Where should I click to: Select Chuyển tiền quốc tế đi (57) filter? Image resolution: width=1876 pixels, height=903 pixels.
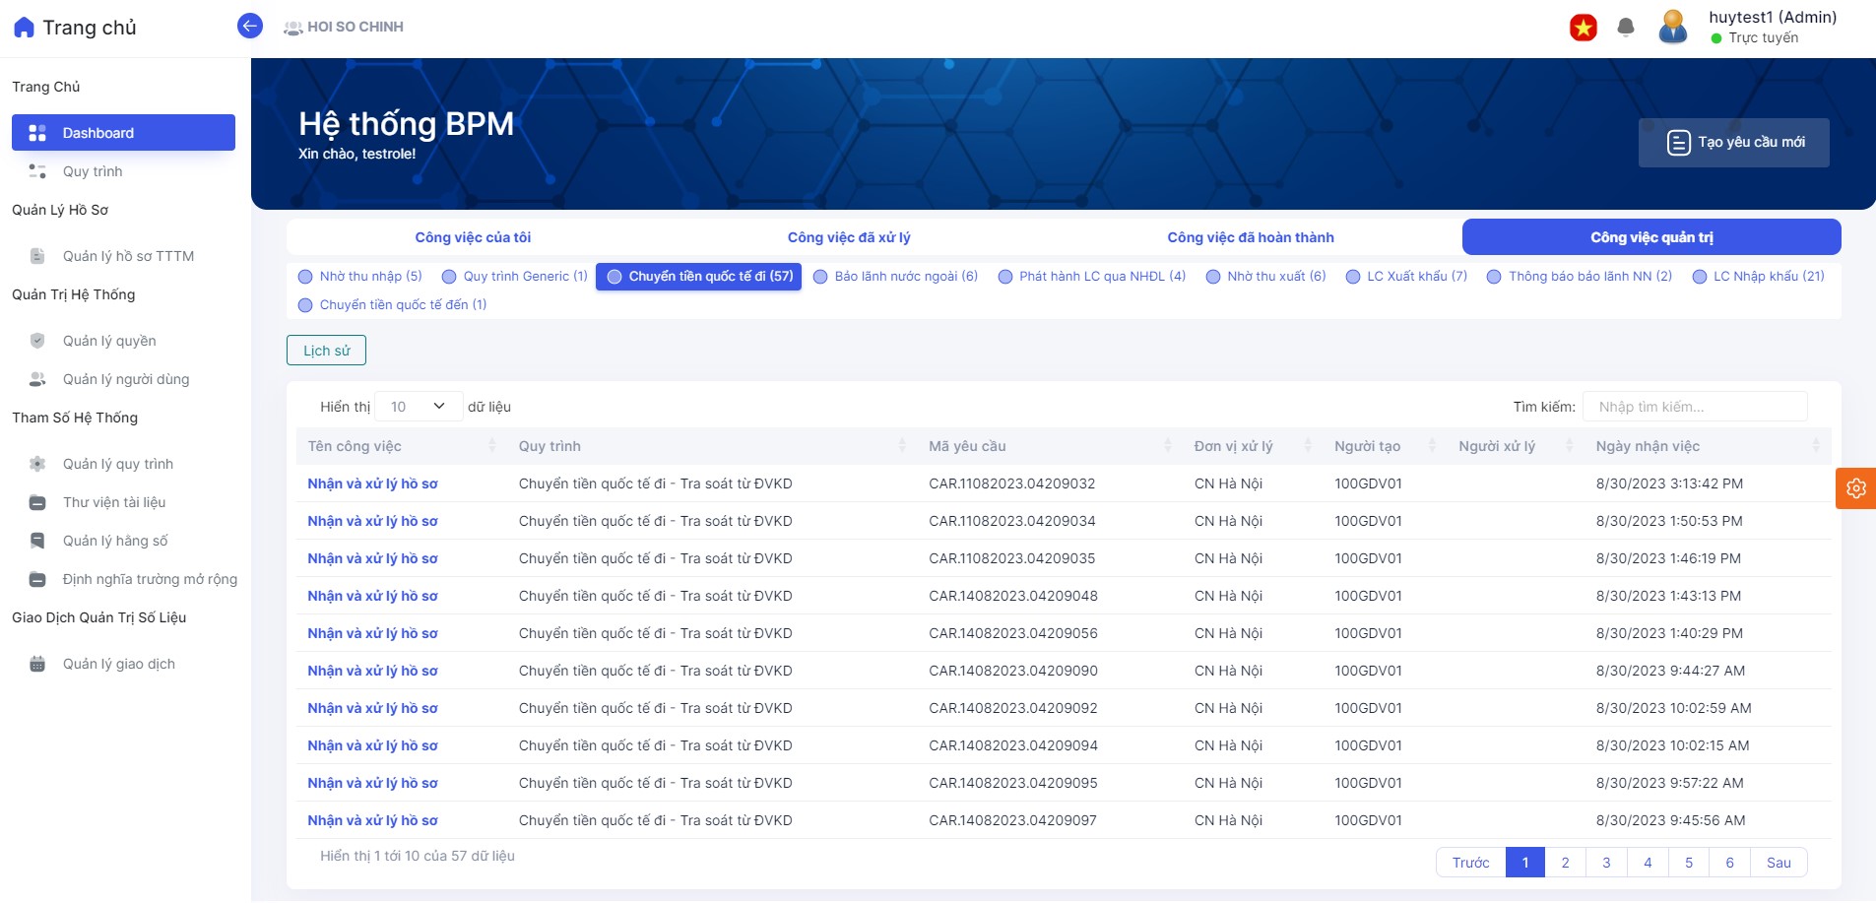[699, 277]
